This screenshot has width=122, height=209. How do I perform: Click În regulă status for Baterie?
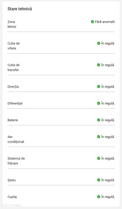coord(108,120)
